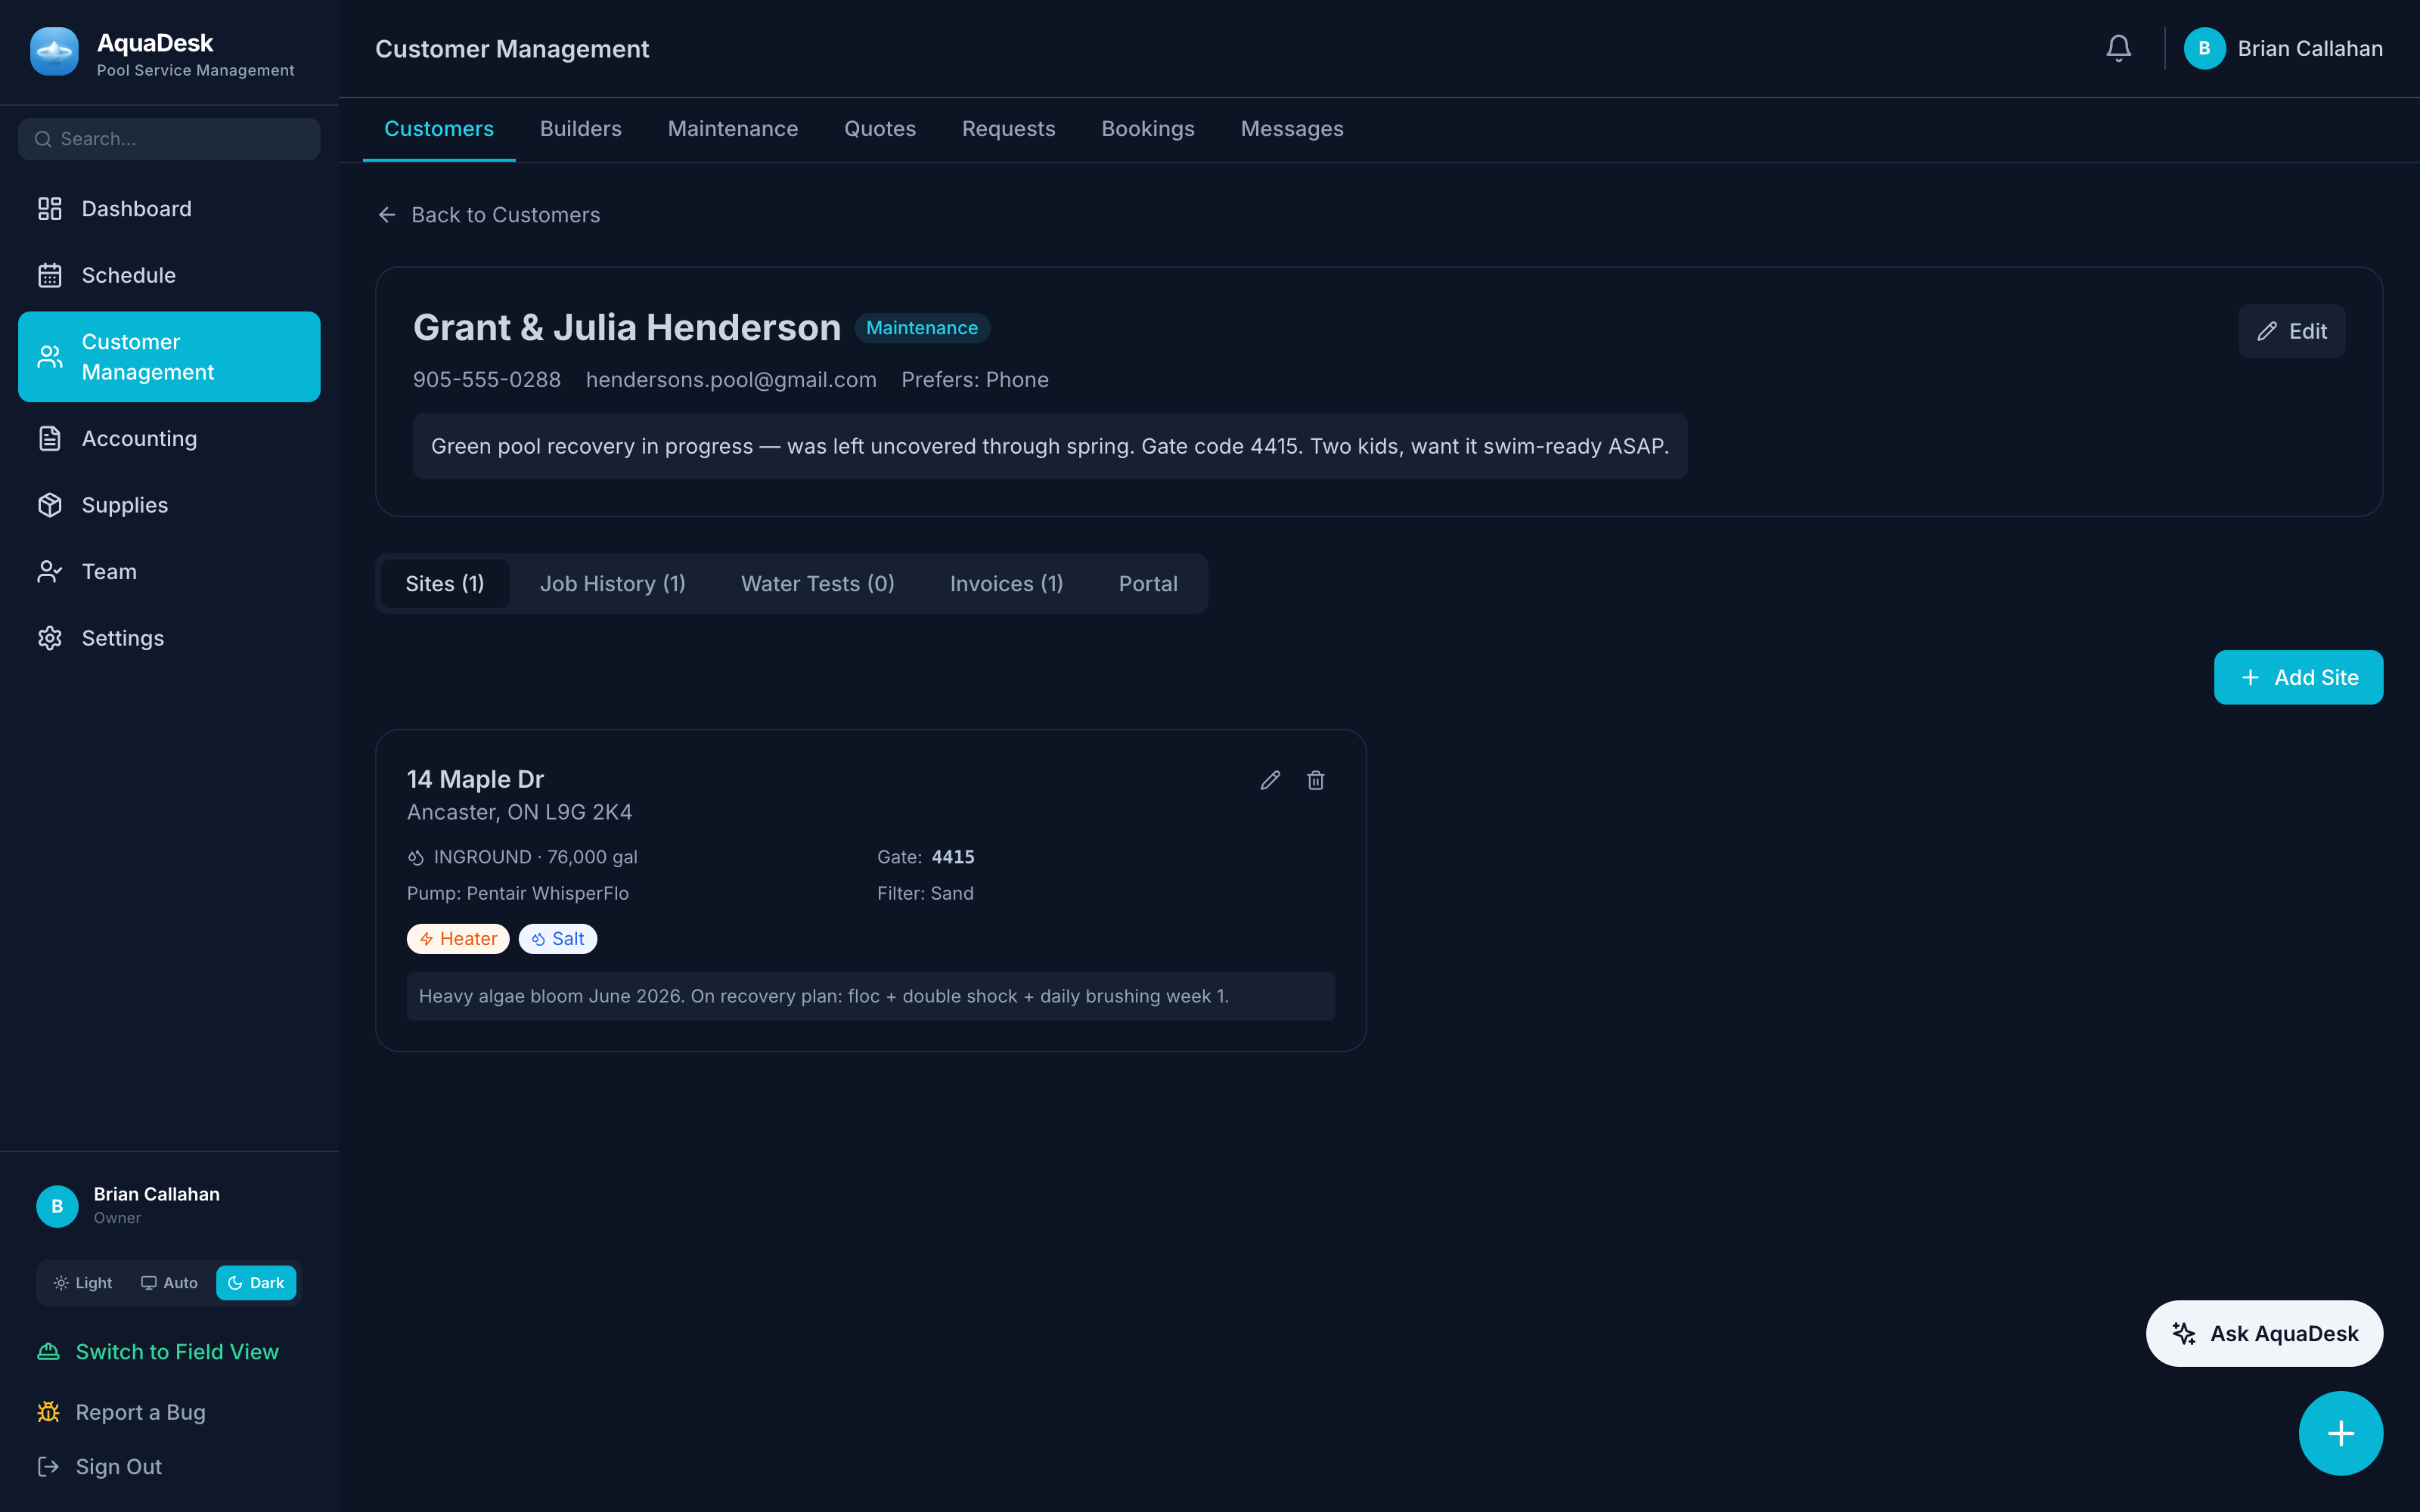Switch to the Builders tab
Image resolution: width=2420 pixels, height=1512 pixels.
click(581, 129)
